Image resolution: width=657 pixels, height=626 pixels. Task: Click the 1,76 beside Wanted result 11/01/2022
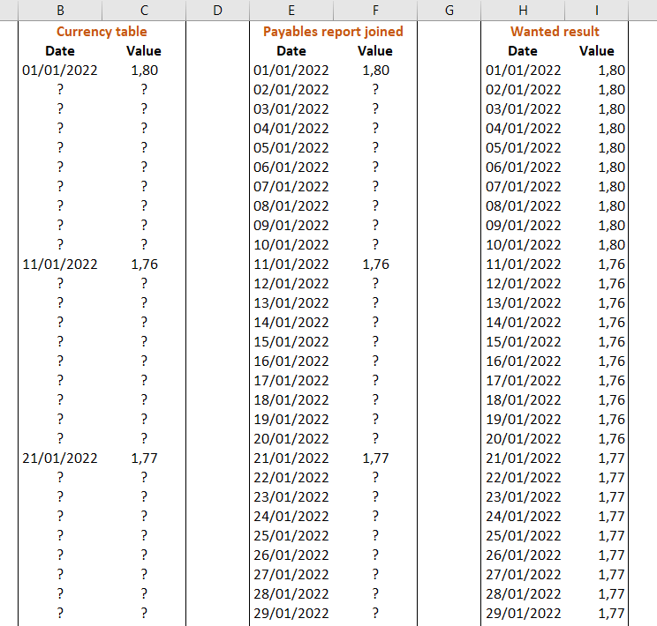pos(611,265)
